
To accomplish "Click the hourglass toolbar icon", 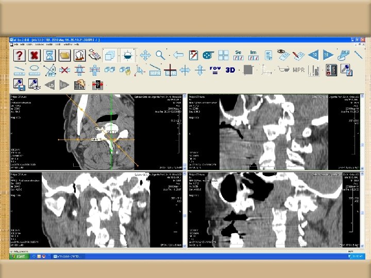I will pyautogui.click(x=49, y=55).
